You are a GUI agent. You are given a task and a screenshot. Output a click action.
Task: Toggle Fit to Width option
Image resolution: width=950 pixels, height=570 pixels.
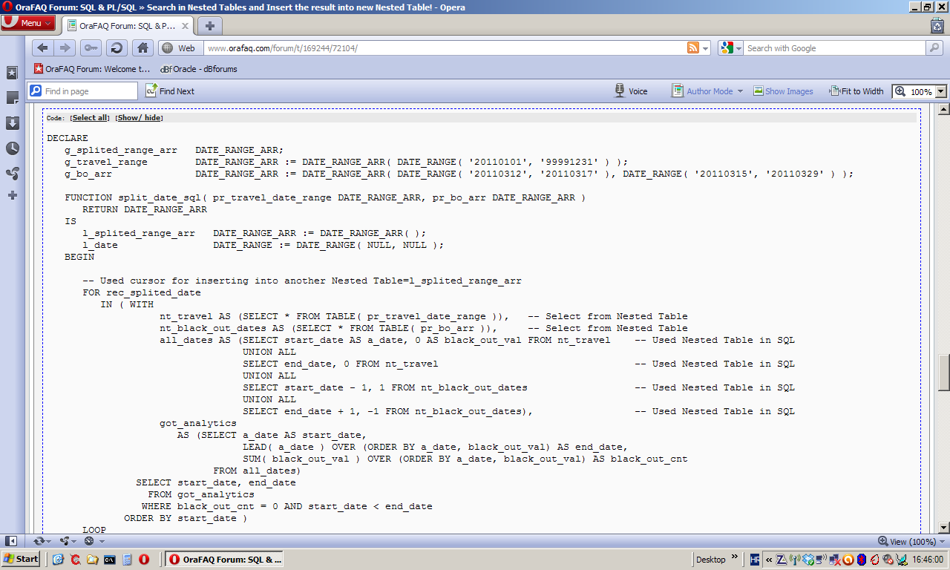[856, 91]
